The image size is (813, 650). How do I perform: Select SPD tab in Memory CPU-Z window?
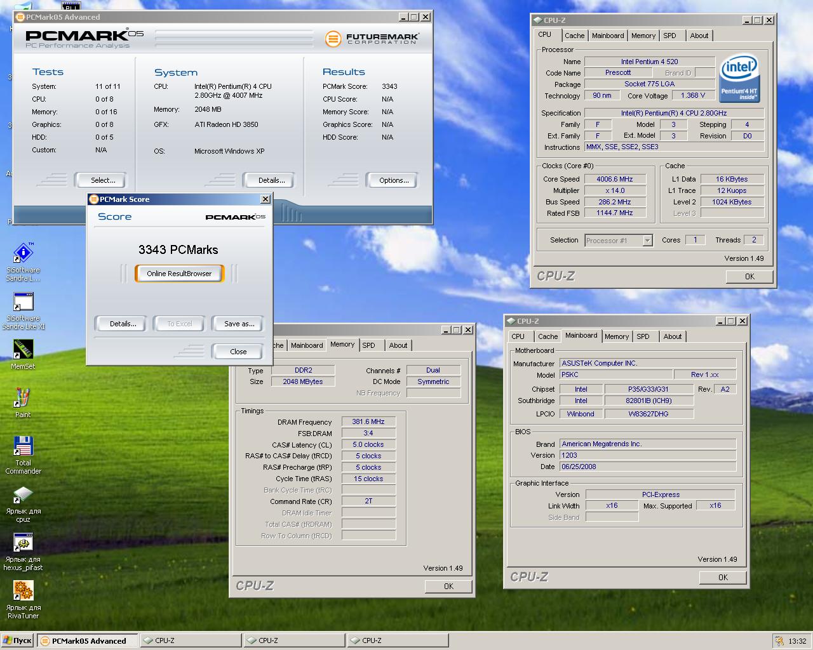coord(369,345)
